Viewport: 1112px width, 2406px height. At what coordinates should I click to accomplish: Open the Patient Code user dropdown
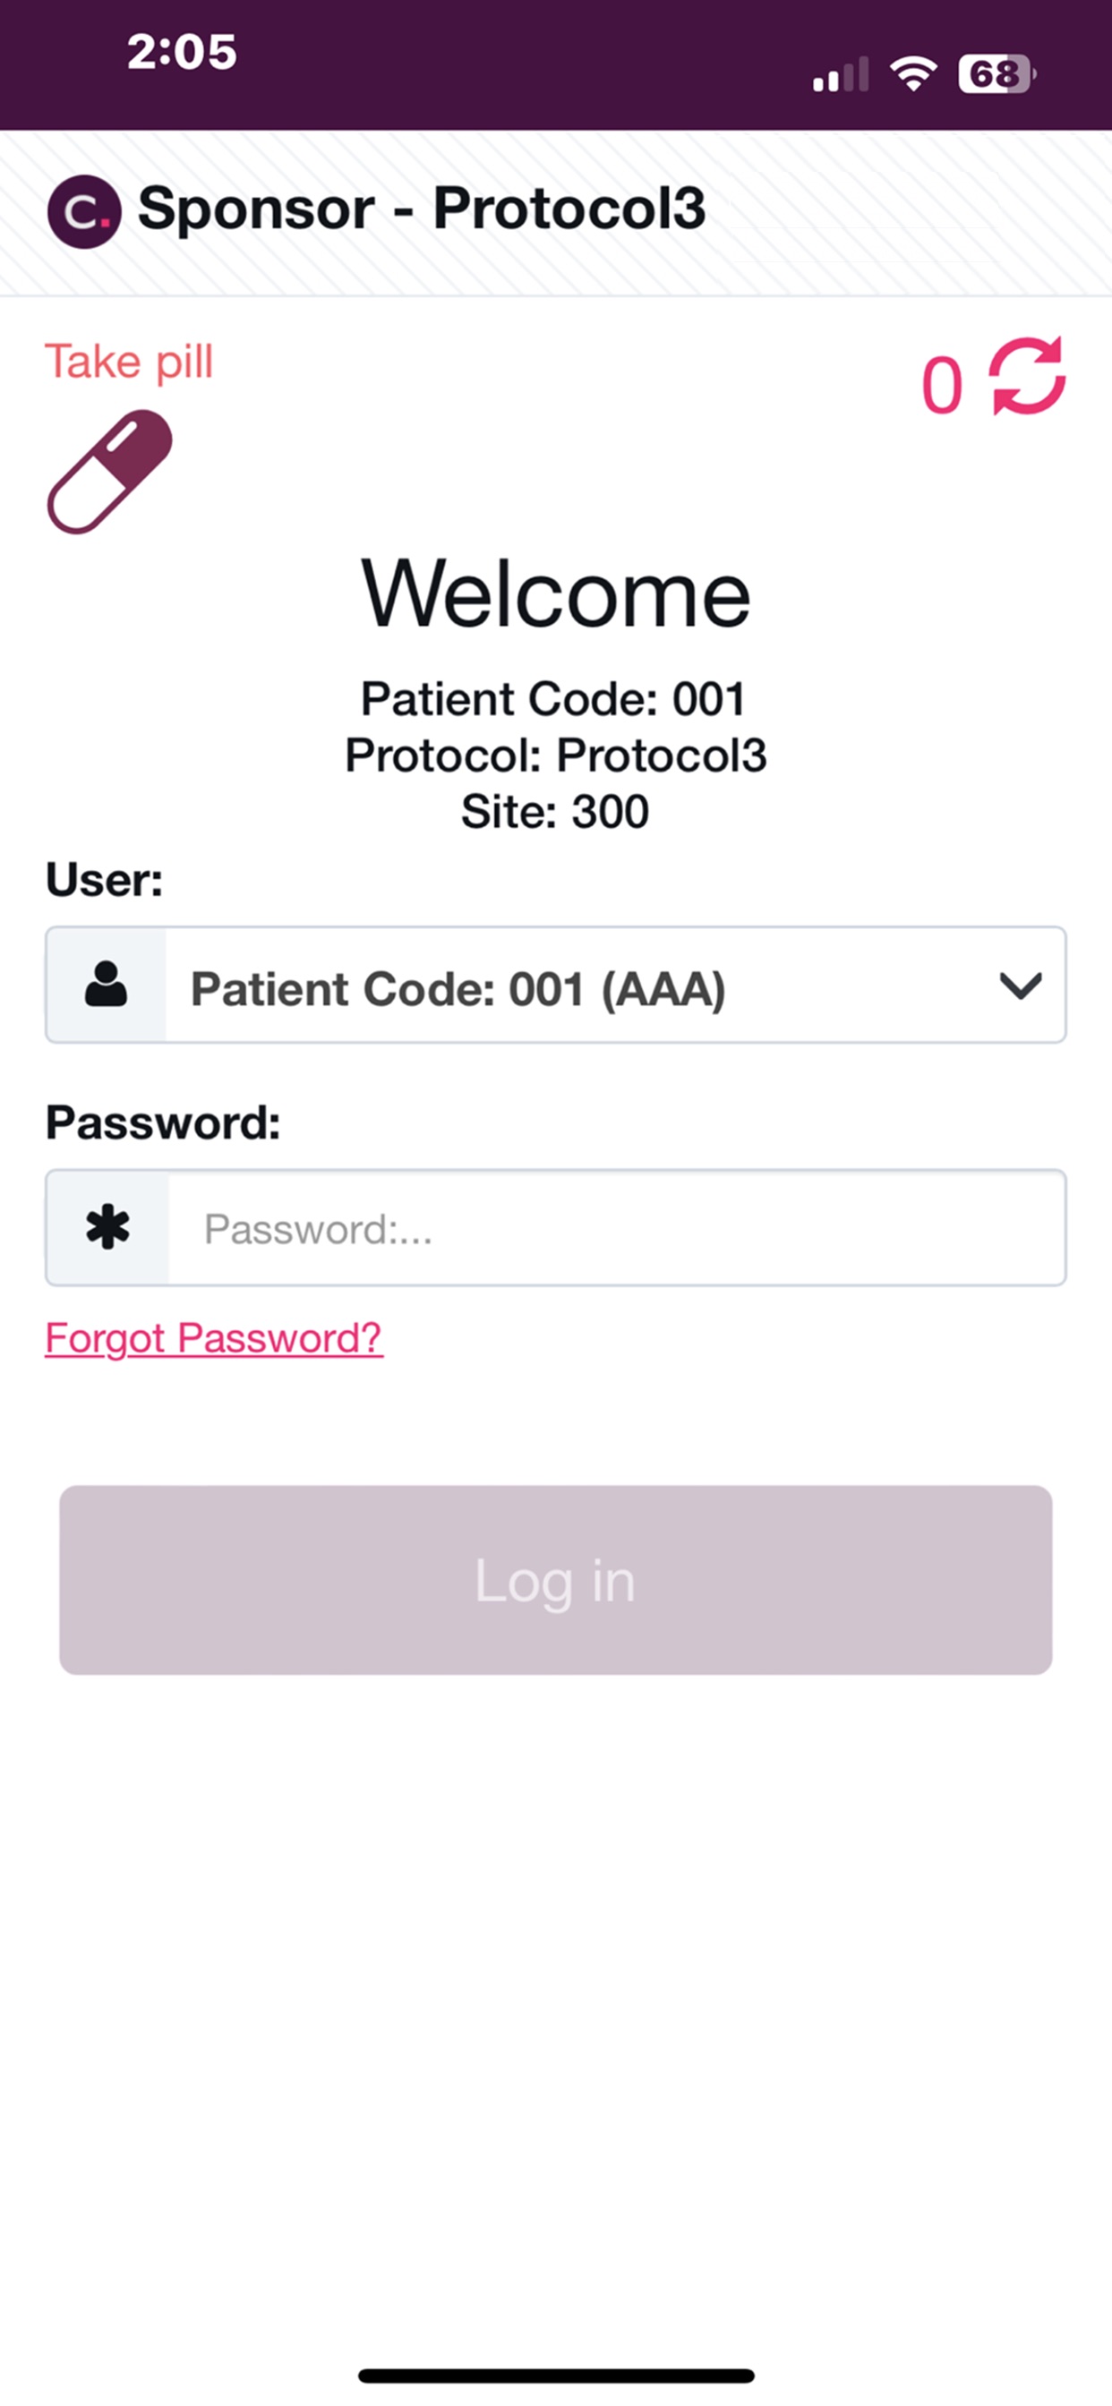556,985
